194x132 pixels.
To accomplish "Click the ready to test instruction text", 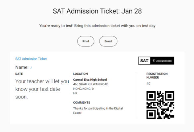I will point(97,26).
